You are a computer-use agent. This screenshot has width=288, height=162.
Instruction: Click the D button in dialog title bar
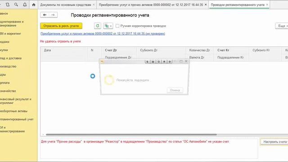170,62
